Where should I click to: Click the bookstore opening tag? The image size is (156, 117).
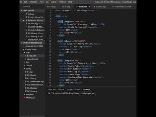(61, 16)
